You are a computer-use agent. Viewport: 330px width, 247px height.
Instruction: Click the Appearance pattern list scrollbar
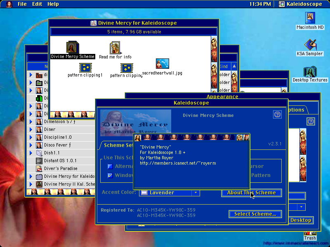click(303, 155)
